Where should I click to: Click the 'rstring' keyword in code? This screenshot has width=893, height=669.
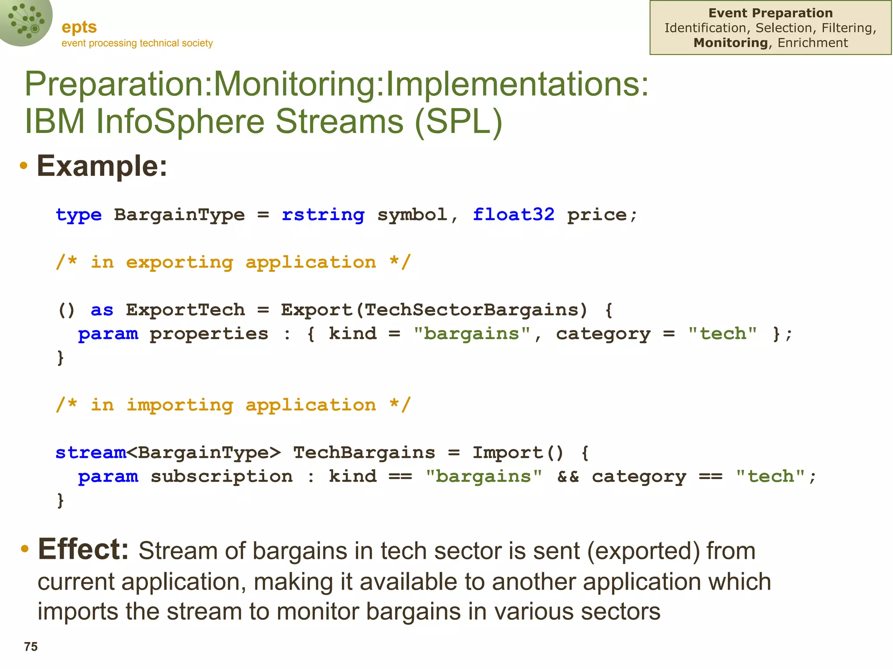point(323,215)
